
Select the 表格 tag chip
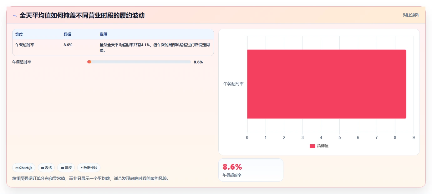46,168
